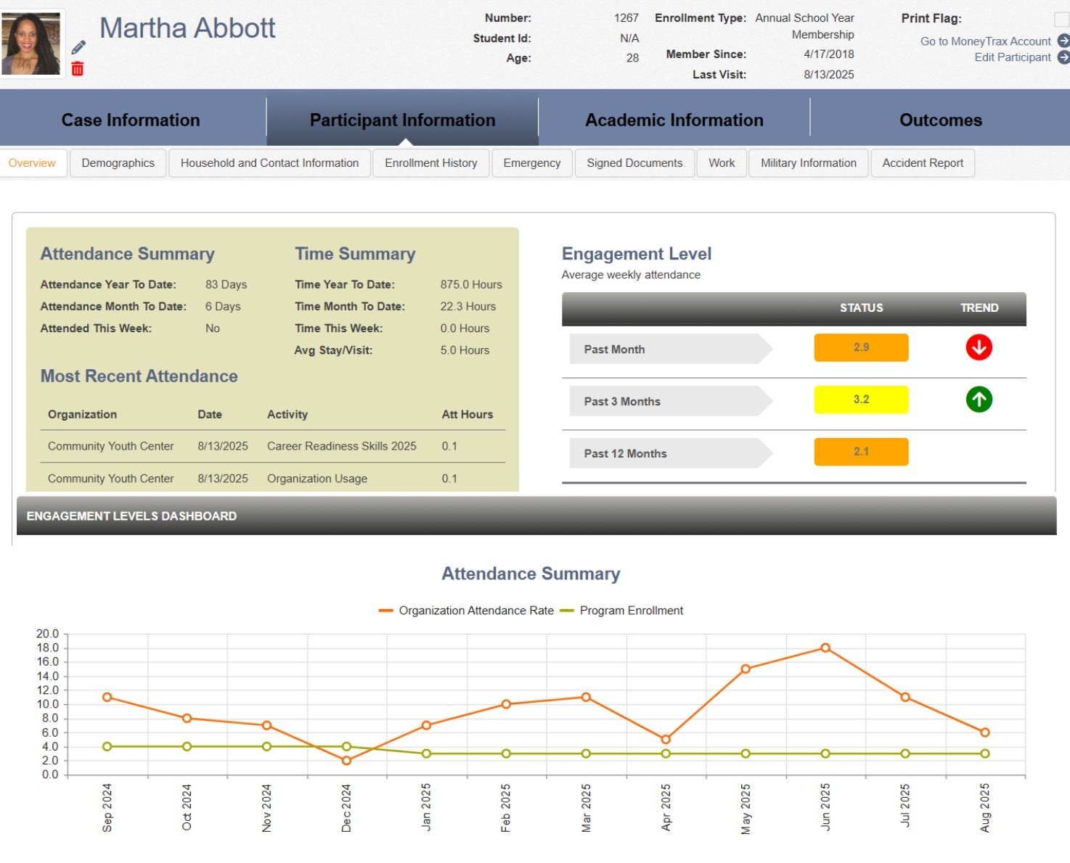This screenshot has width=1070, height=863.
Task: Collapse the Engagement Levels Dashboard header
Action: (x=536, y=516)
